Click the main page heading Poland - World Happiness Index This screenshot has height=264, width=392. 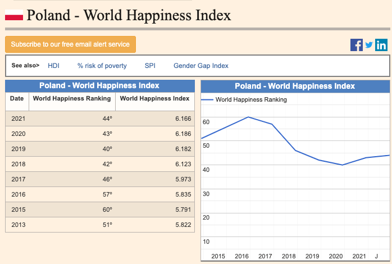(129, 15)
